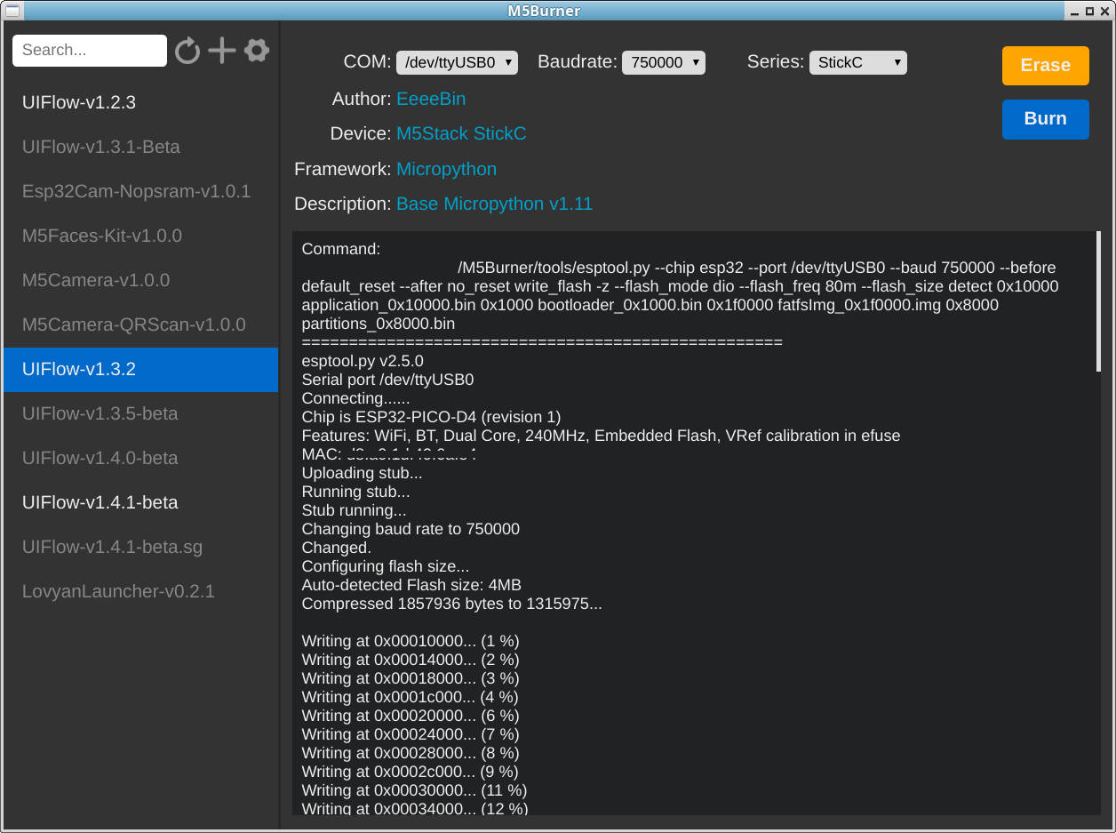The width and height of the screenshot is (1116, 833).
Task: Select UIFlow-v1.3.1-Beta firmware
Action: (140, 147)
